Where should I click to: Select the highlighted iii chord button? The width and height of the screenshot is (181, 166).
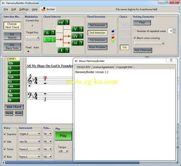click(47, 40)
